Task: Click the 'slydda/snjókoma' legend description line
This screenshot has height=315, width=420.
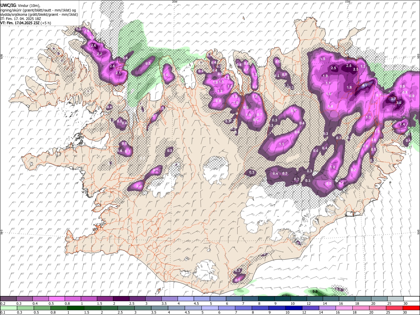Action: coord(39,14)
